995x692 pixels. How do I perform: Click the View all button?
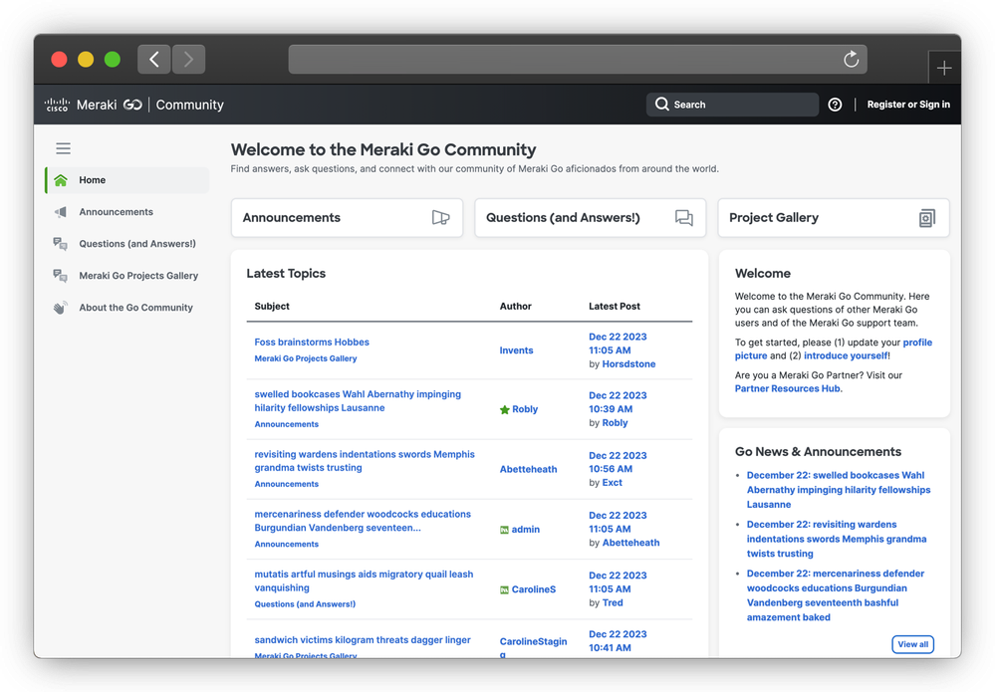click(912, 644)
